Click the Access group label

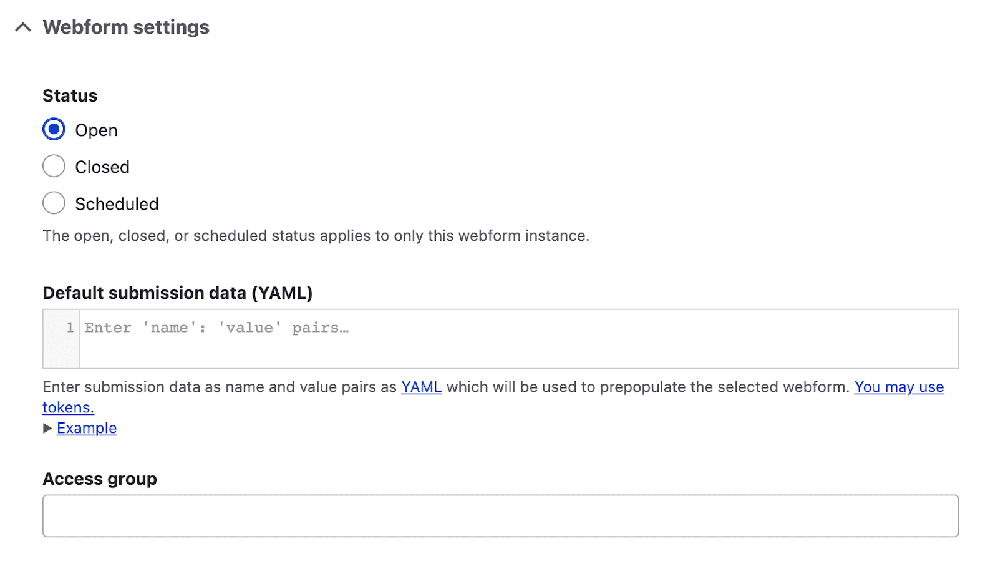click(x=99, y=479)
